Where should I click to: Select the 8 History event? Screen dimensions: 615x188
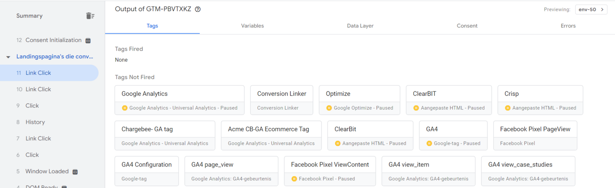(35, 122)
